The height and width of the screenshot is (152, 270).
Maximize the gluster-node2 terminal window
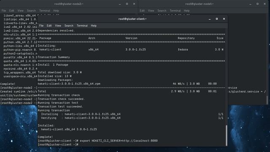coord(127,4)
